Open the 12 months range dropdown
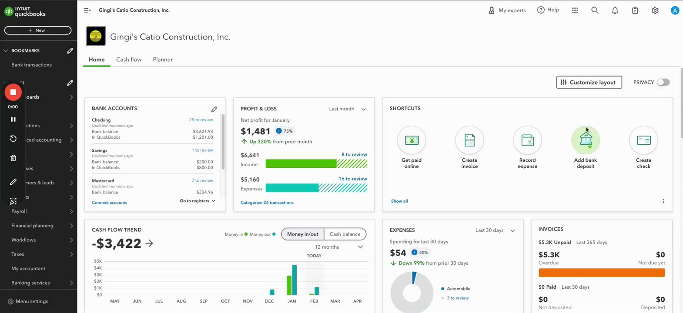Screen dimensions: 683x313 [x=339, y=247]
